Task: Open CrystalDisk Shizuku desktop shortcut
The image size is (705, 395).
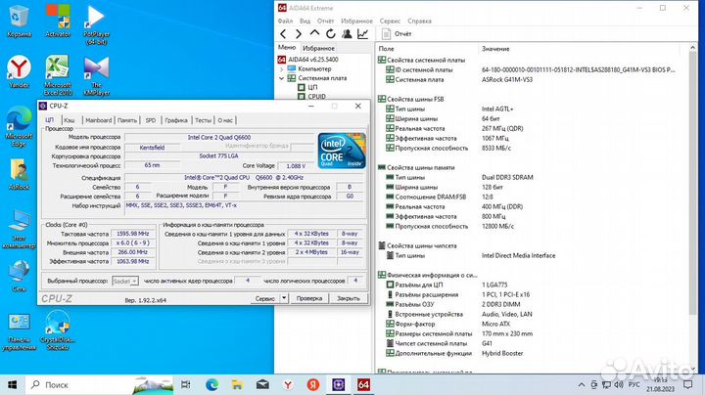Action: pyautogui.click(x=58, y=331)
